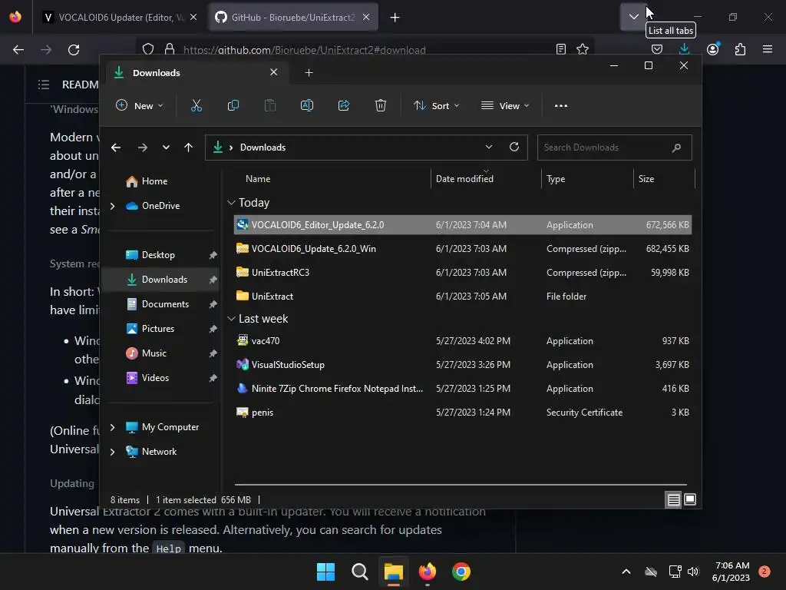Open the recent locations dropdown arrow
The width and height of the screenshot is (786, 590).
point(166,147)
